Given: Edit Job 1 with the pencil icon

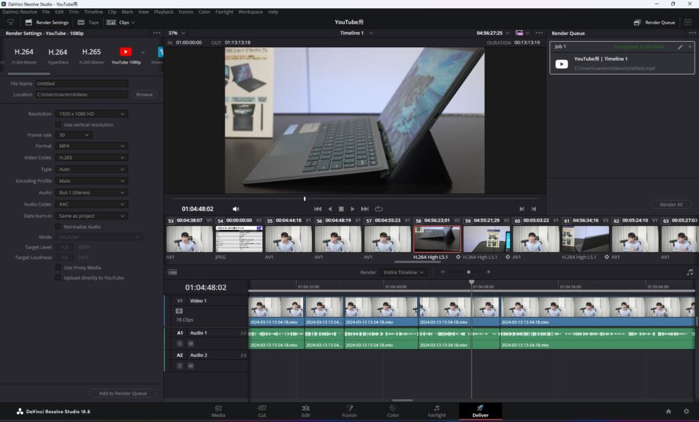Looking at the screenshot, I should 681,47.
